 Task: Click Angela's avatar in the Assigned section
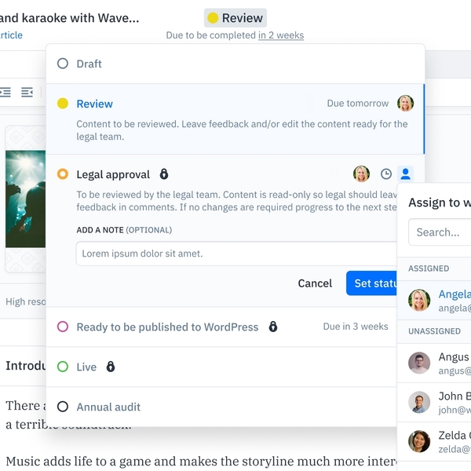click(419, 300)
